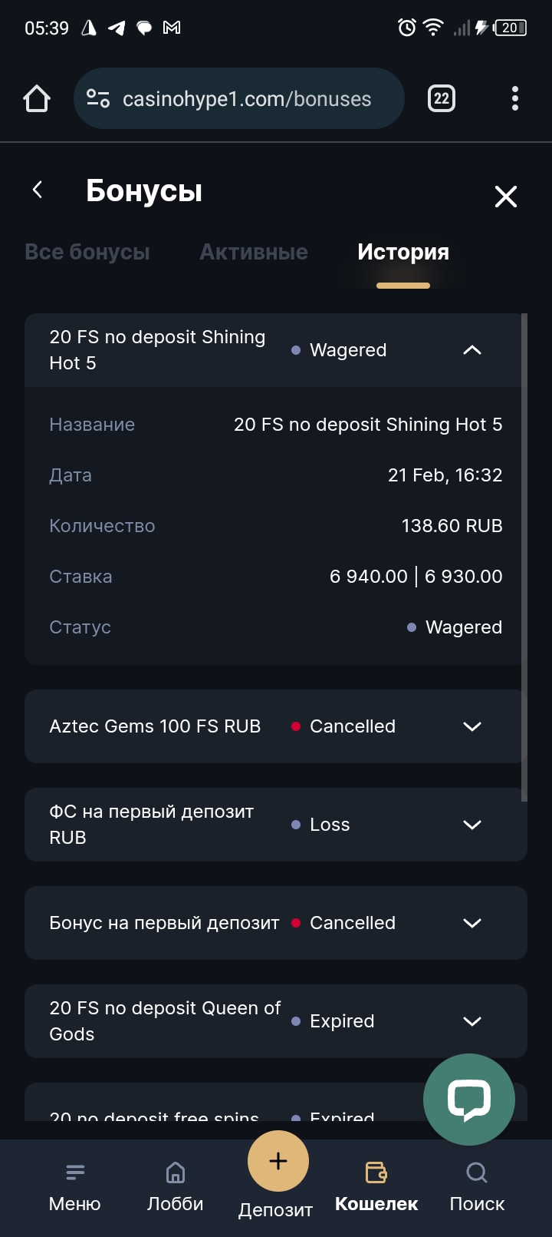Screen dimensions: 552x1237
Task: Tap the casinohype1.com address bar
Action: click(245, 99)
